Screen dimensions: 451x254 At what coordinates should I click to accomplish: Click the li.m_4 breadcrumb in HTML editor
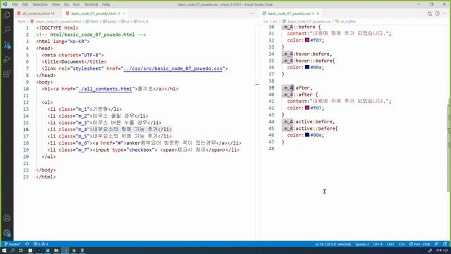pos(141,21)
